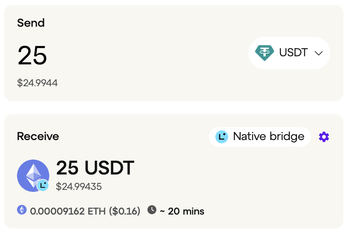Click the Receive heading label

point(38,136)
